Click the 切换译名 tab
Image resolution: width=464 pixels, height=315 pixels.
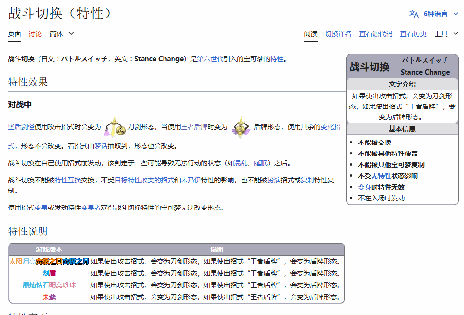tap(338, 34)
